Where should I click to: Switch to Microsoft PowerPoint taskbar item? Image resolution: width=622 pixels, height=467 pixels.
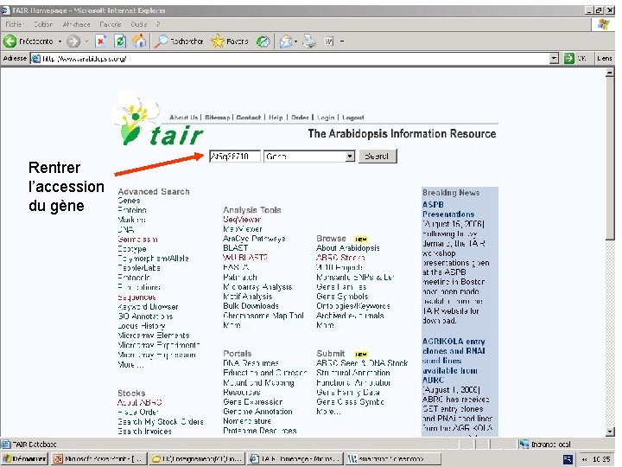[x=99, y=459]
